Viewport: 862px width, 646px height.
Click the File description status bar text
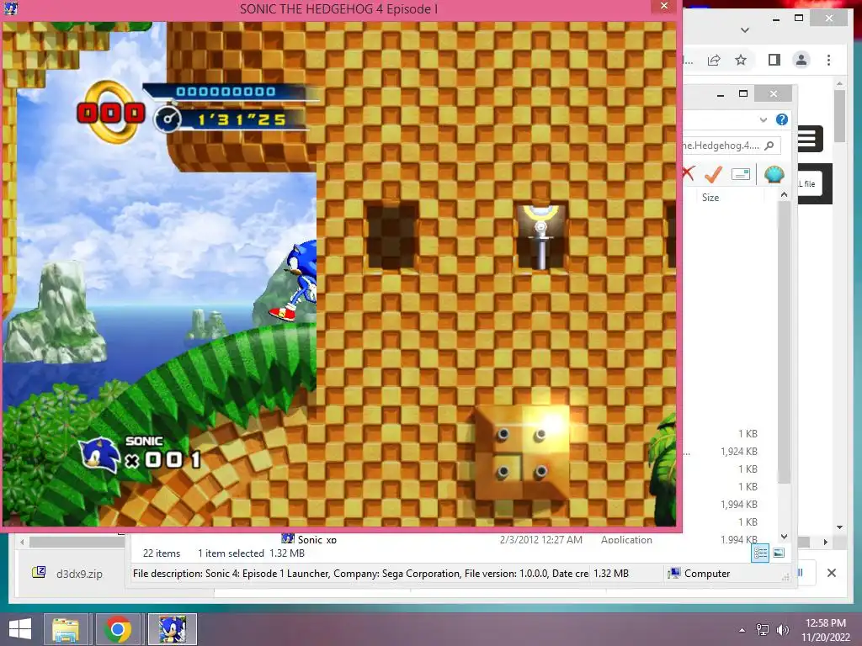tap(360, 574)
